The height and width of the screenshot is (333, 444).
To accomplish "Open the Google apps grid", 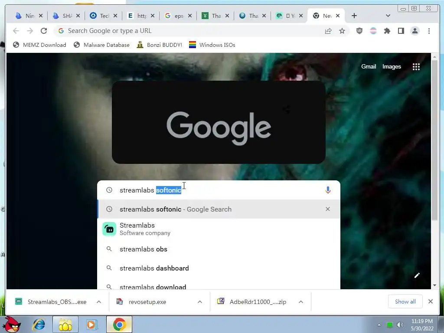I will coord(416,66).
